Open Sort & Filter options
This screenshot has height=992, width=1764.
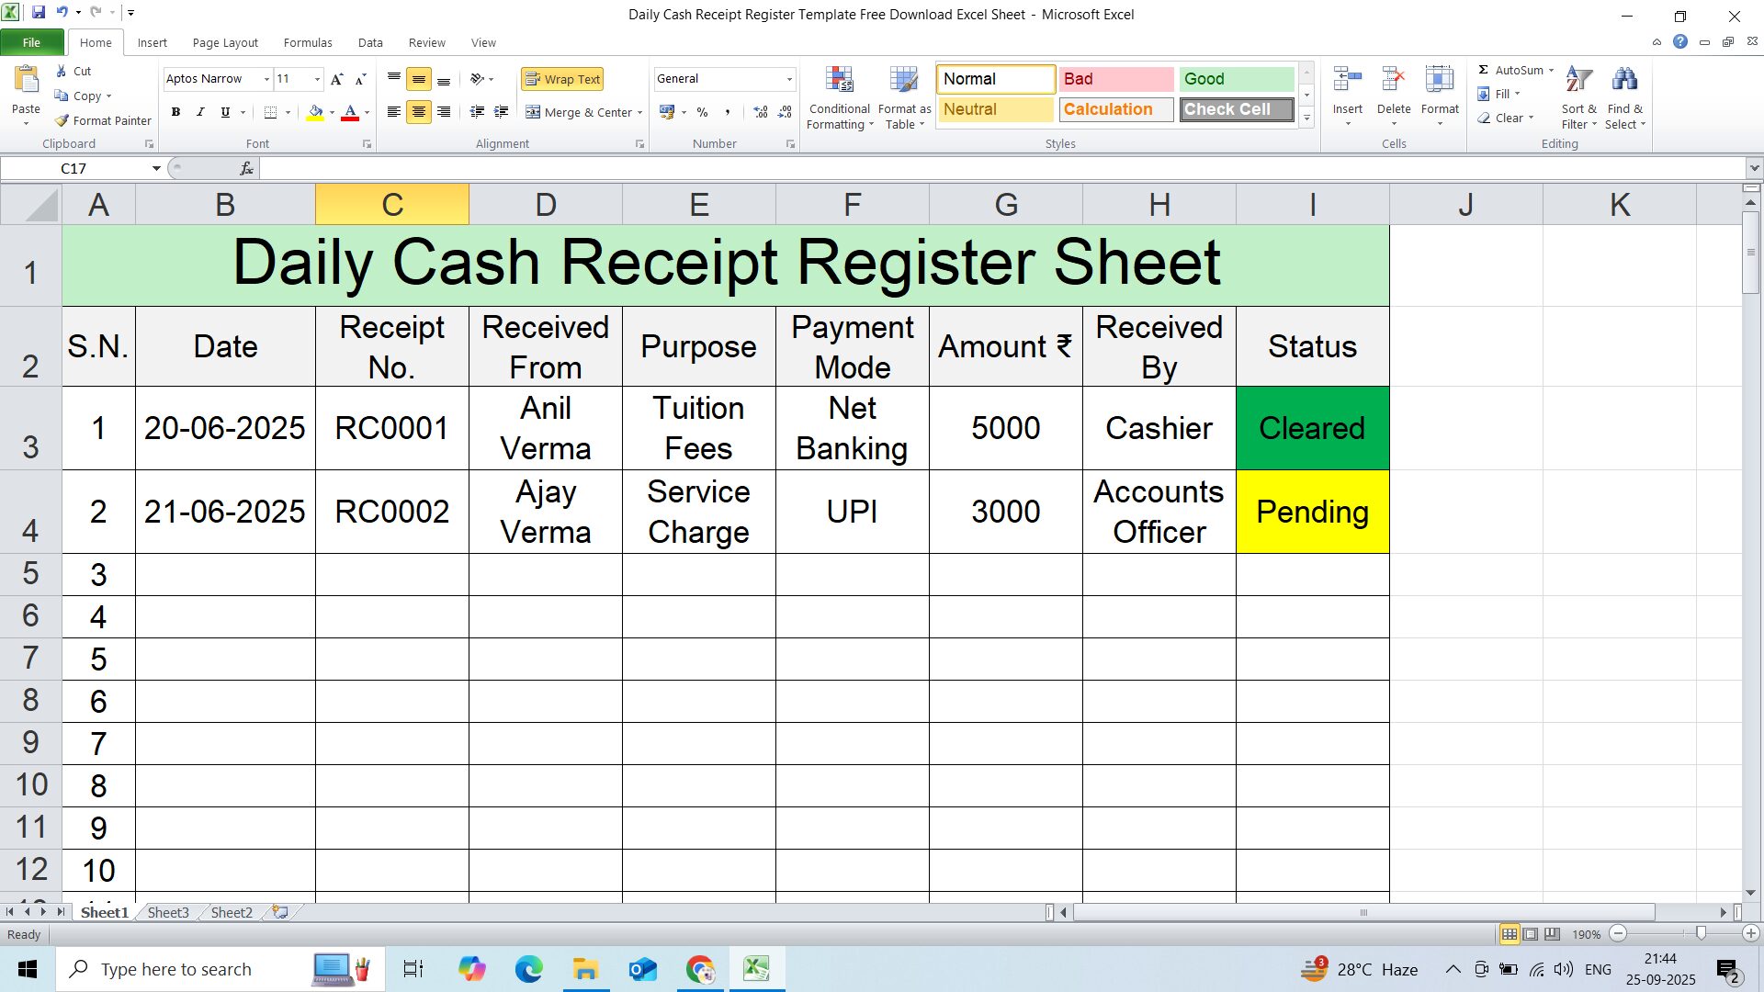coord(1577,96)
